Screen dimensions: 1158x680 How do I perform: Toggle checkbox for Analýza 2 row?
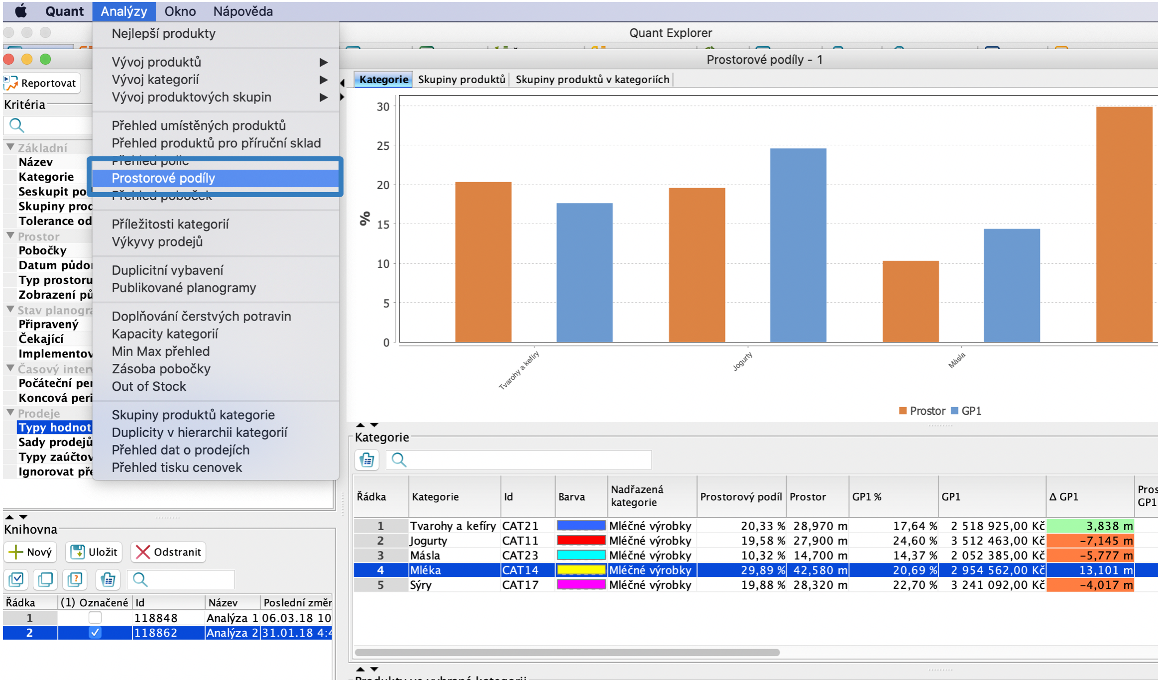(x=95, y=633)
